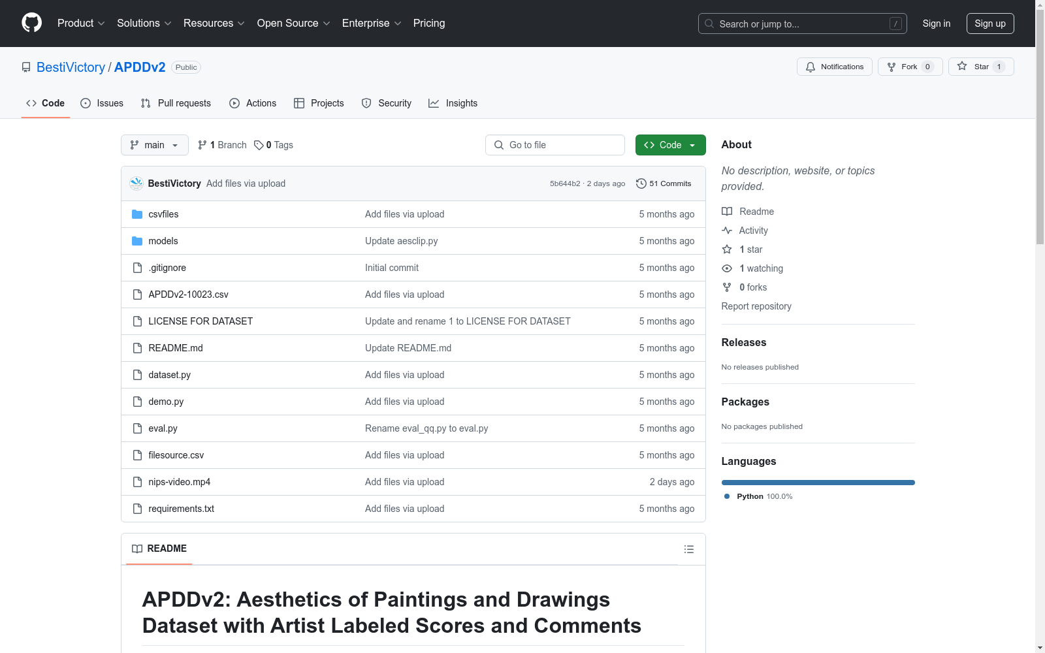This screenshot has width=1045, height=653.
Task: Expand the Enterprise menu
Action: coord(372,23)
